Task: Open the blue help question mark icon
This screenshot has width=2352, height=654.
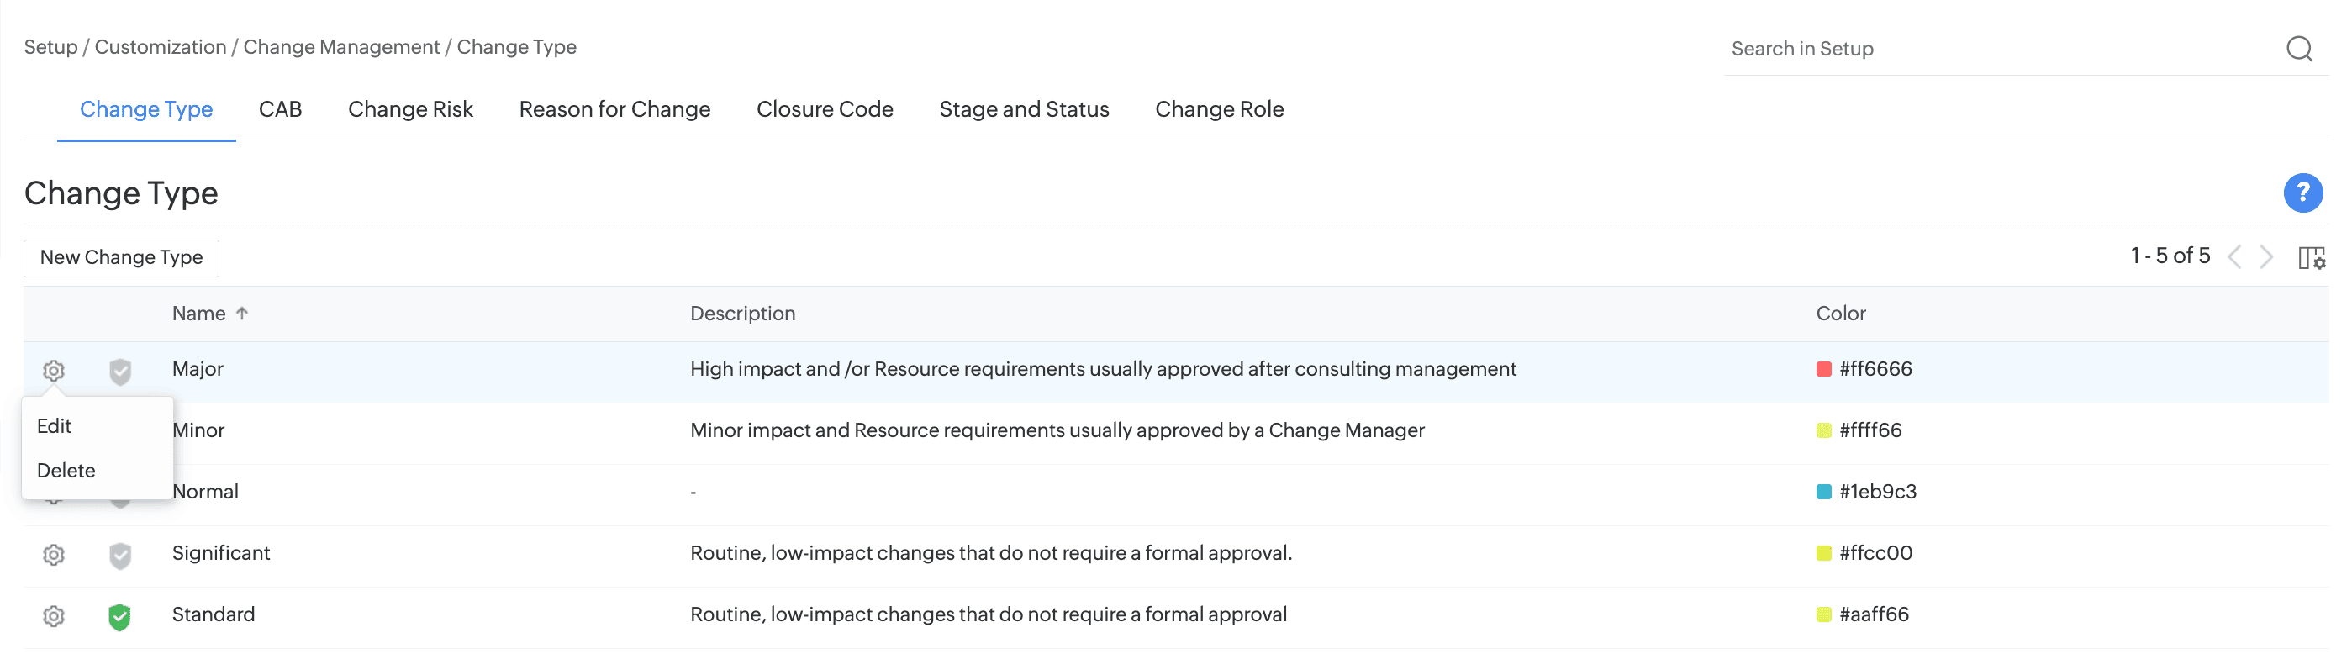Action: [2302, 193]
